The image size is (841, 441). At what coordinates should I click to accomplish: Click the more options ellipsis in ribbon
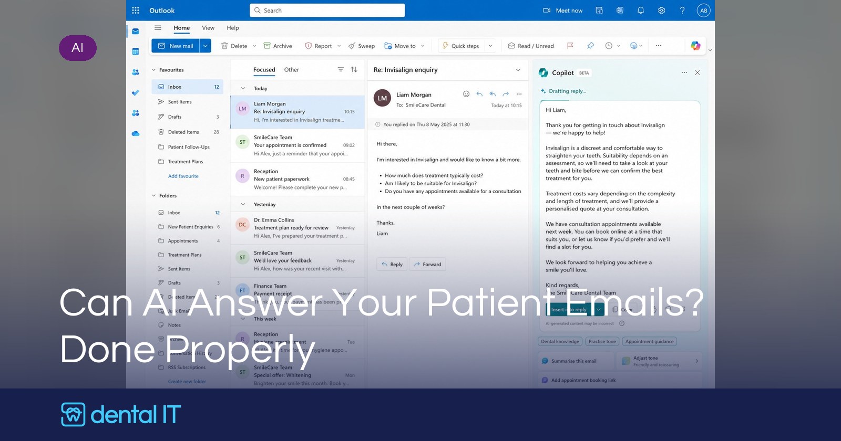click(x=659, y=46)
